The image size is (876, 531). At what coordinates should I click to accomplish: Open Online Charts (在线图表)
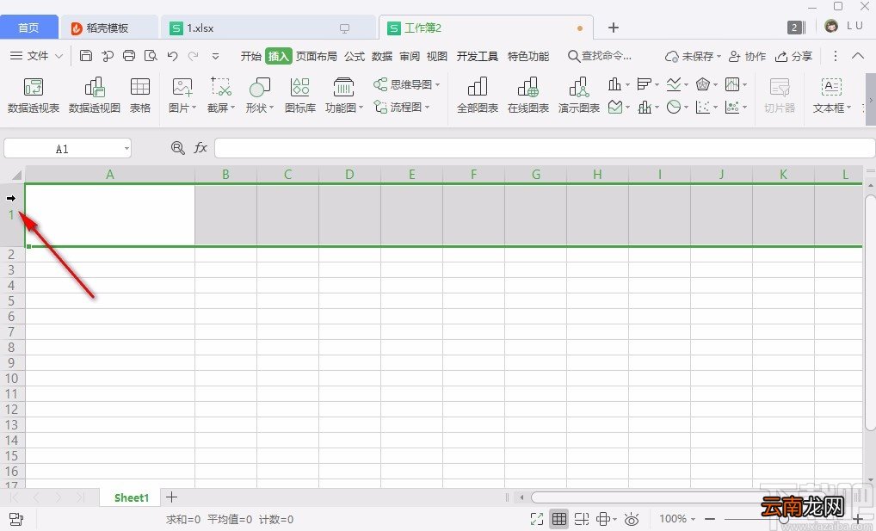coord(528,96)
